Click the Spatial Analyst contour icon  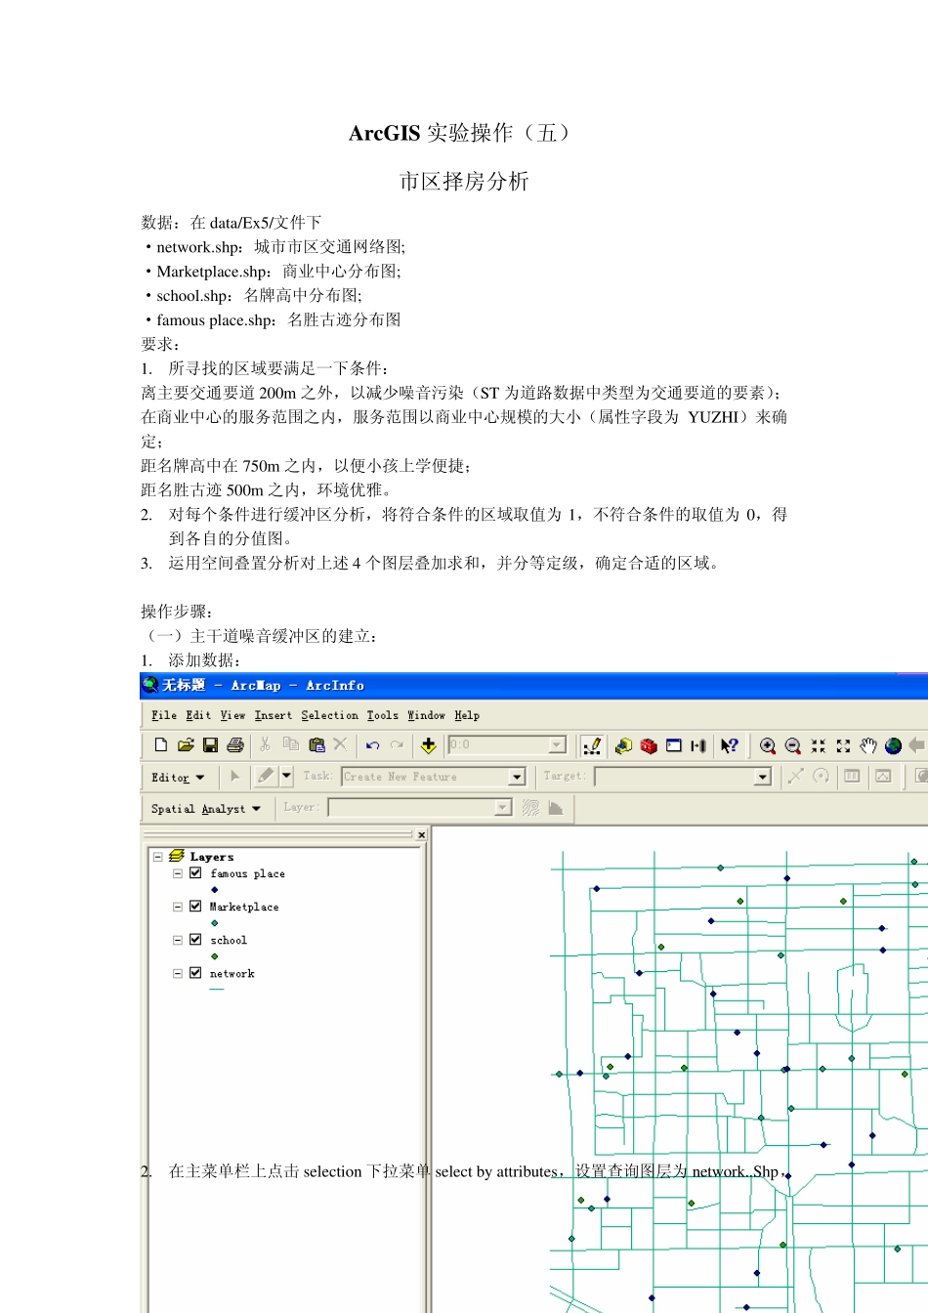pos(530,808)
